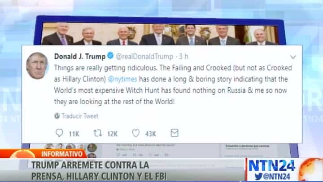
Task: Click the orange INFORMATIVO label
Action: click(x=62, y=154)
